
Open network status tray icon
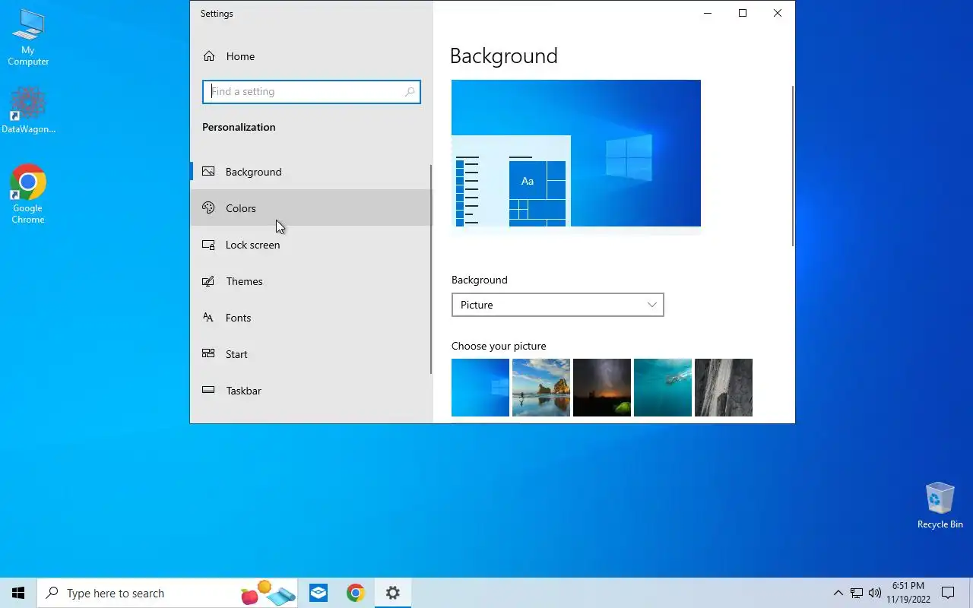point(857,593)
